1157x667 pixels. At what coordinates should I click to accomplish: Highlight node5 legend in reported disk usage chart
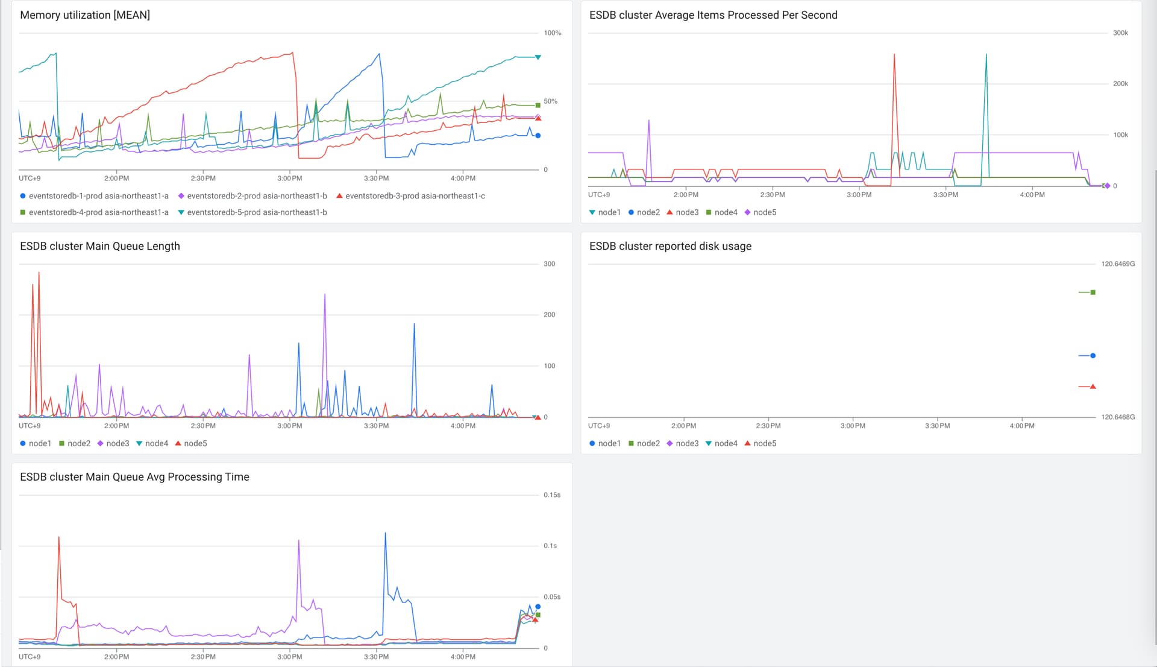pyautogui.click(x=760, y=443)
